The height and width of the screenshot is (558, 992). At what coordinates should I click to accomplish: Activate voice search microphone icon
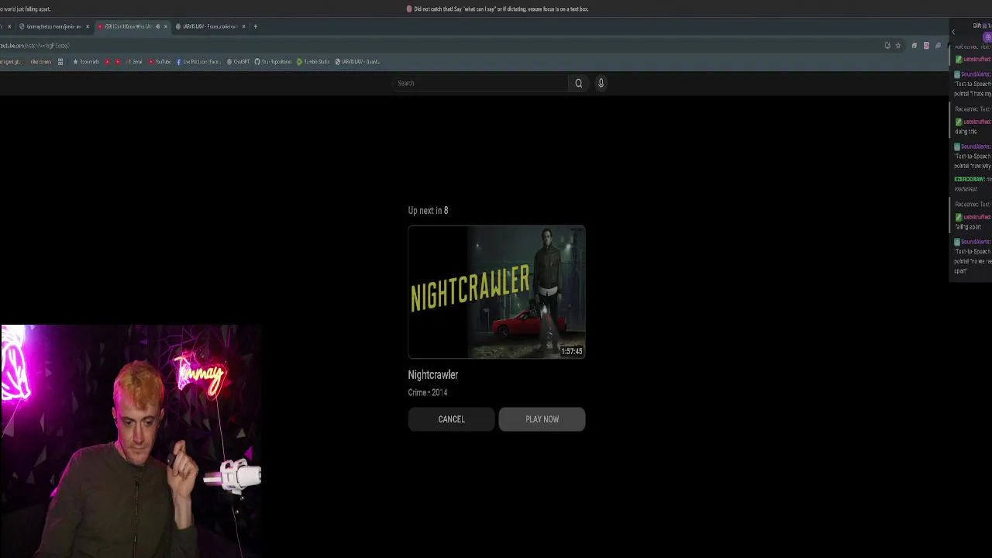point(601,83)
